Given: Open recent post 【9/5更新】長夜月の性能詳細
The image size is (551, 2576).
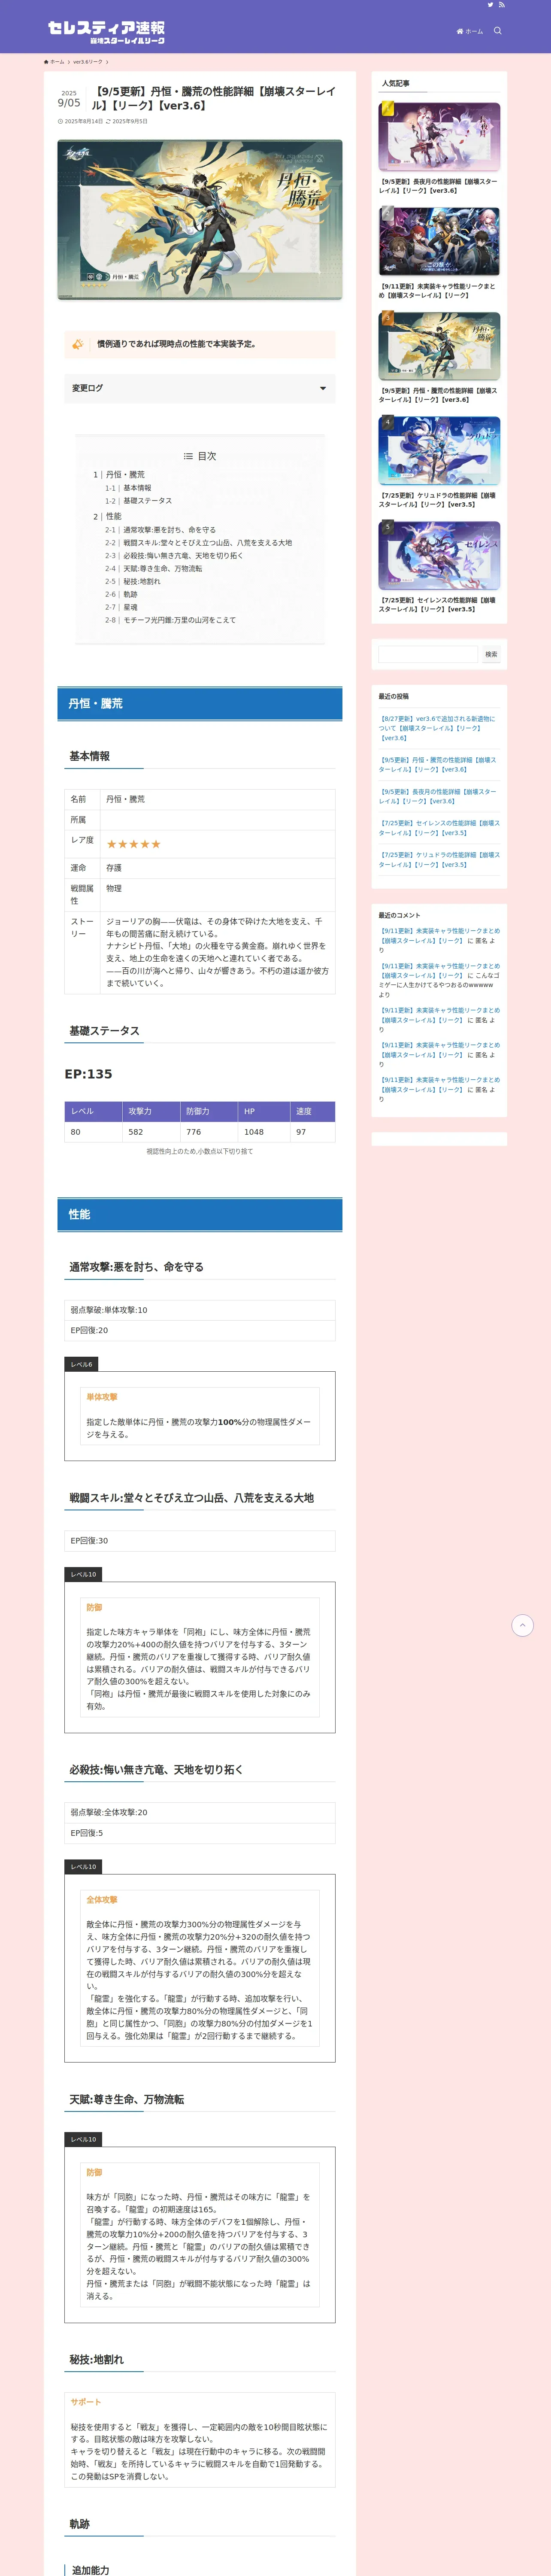Looking at the screenshot, I should click(x=437, y=796).
